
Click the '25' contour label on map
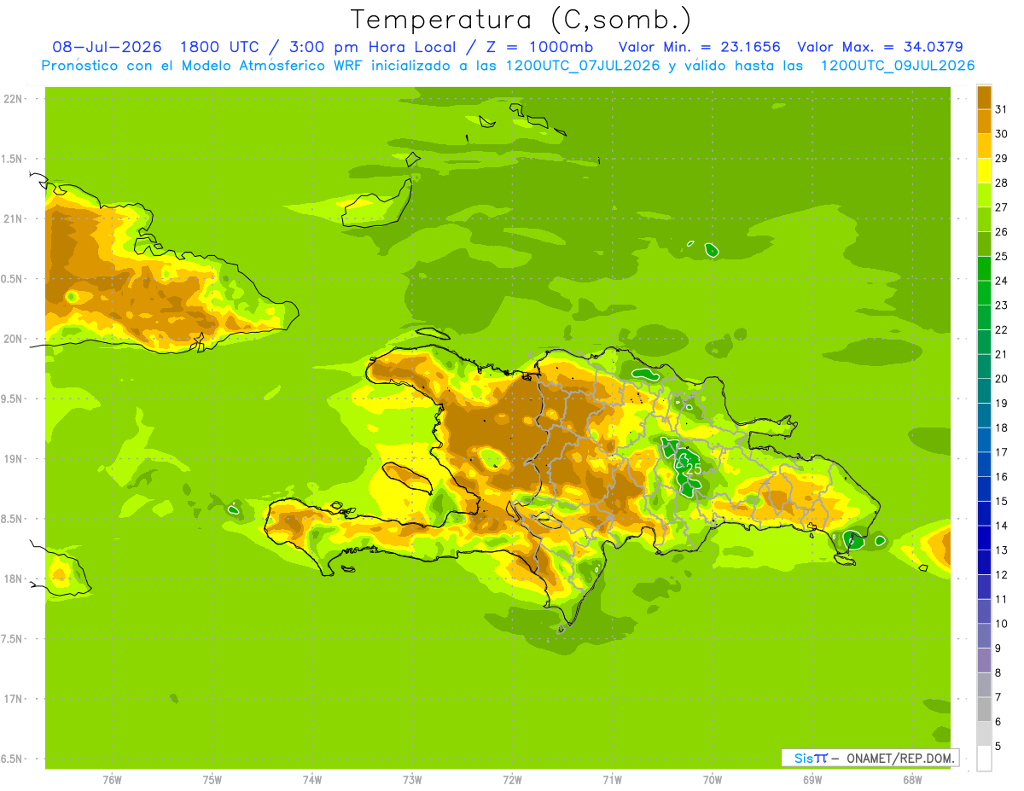693,468
